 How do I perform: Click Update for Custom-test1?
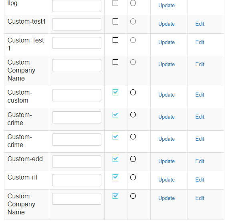click(166, 24)
